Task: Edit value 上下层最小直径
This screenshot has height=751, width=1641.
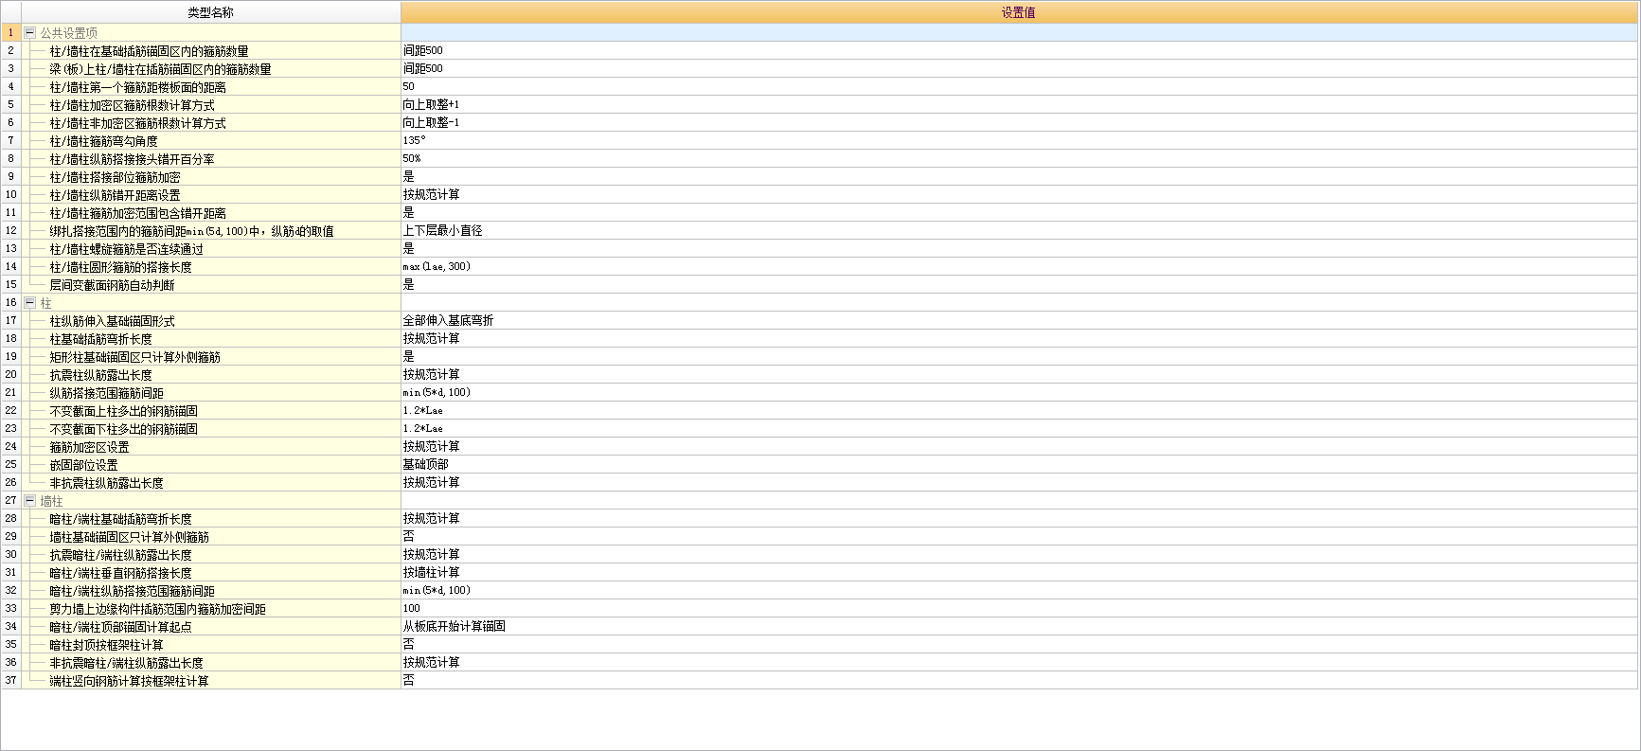Action: [x=1019, y=230]
